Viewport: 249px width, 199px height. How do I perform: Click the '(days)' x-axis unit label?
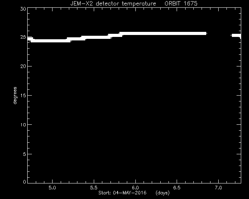click(163, 193)
